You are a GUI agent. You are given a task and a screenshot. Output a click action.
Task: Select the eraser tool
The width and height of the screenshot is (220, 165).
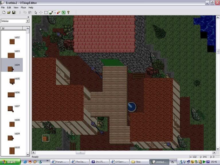click(58, 13)
